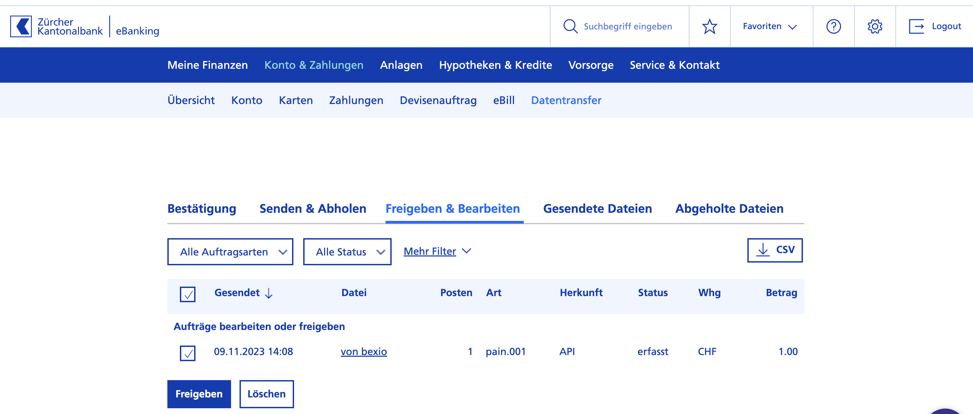
Task: Switch to Senden & Abholen tab
Action: click(x=313, y=208)
